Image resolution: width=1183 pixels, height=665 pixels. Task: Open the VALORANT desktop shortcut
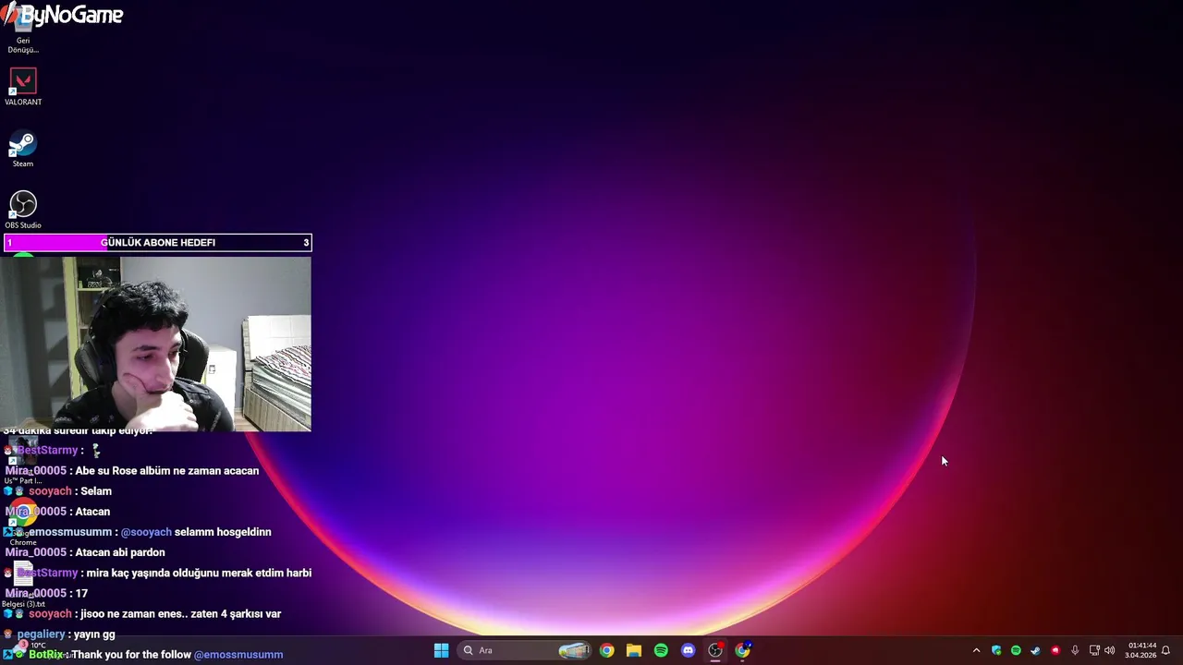pyautogui.click(x=23, y=88)
